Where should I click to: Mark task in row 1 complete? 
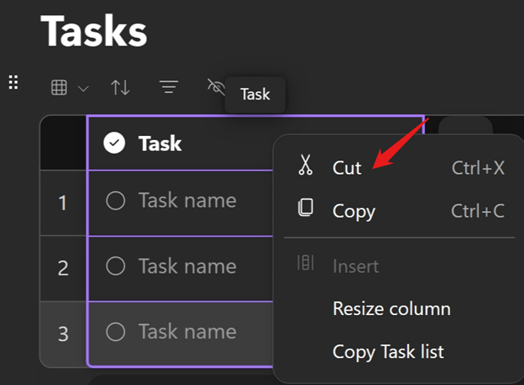click(116, 201)
